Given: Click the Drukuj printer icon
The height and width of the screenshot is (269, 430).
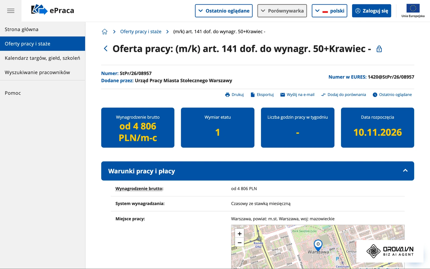Looking at the screenshot, I should 228,95.
